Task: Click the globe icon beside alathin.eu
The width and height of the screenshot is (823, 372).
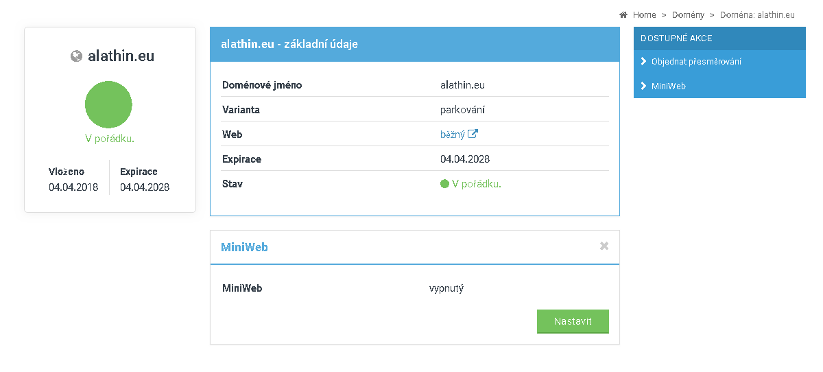Action: pyautogui.click(x=77, y=56)
